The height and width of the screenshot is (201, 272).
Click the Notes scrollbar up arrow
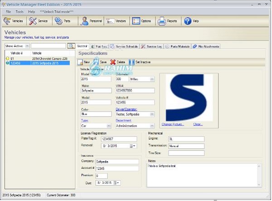click(259, 166)
